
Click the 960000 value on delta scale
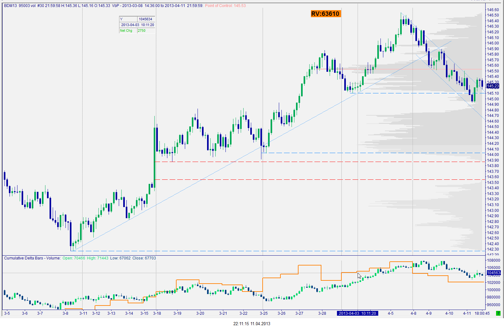click(x=494, y=305)
